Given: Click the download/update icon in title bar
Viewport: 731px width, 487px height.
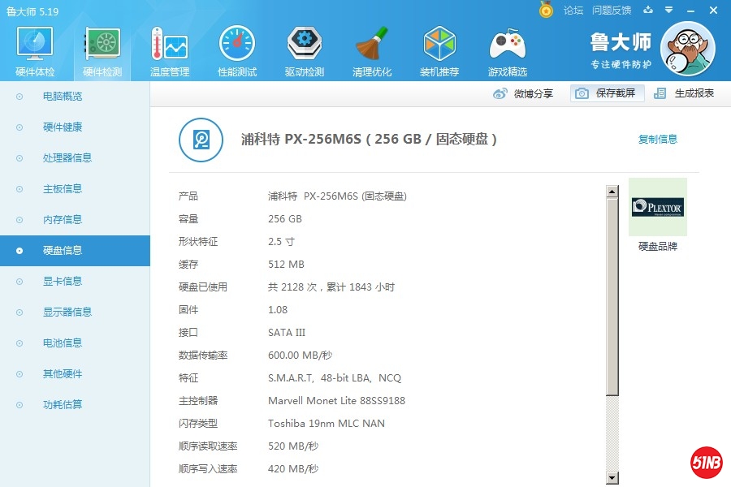Looking at the screenshot, I should (648, 10).
